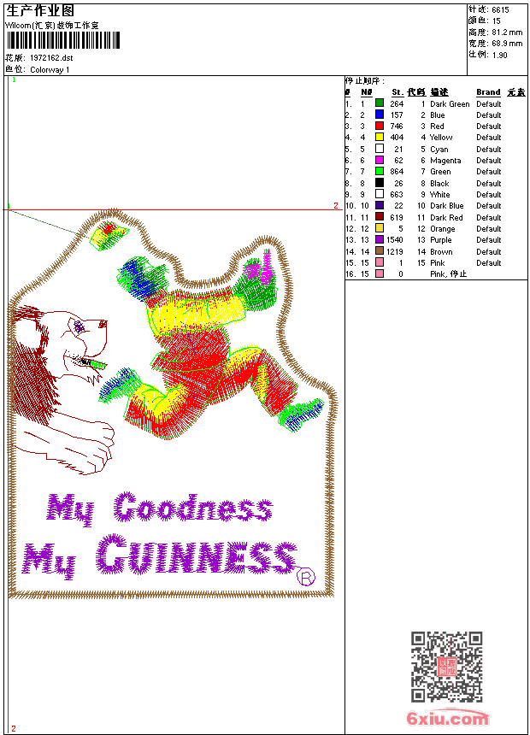Click the 'Brown' description text
This screenshot has height=735, width=530.
[x=441, y=252]
